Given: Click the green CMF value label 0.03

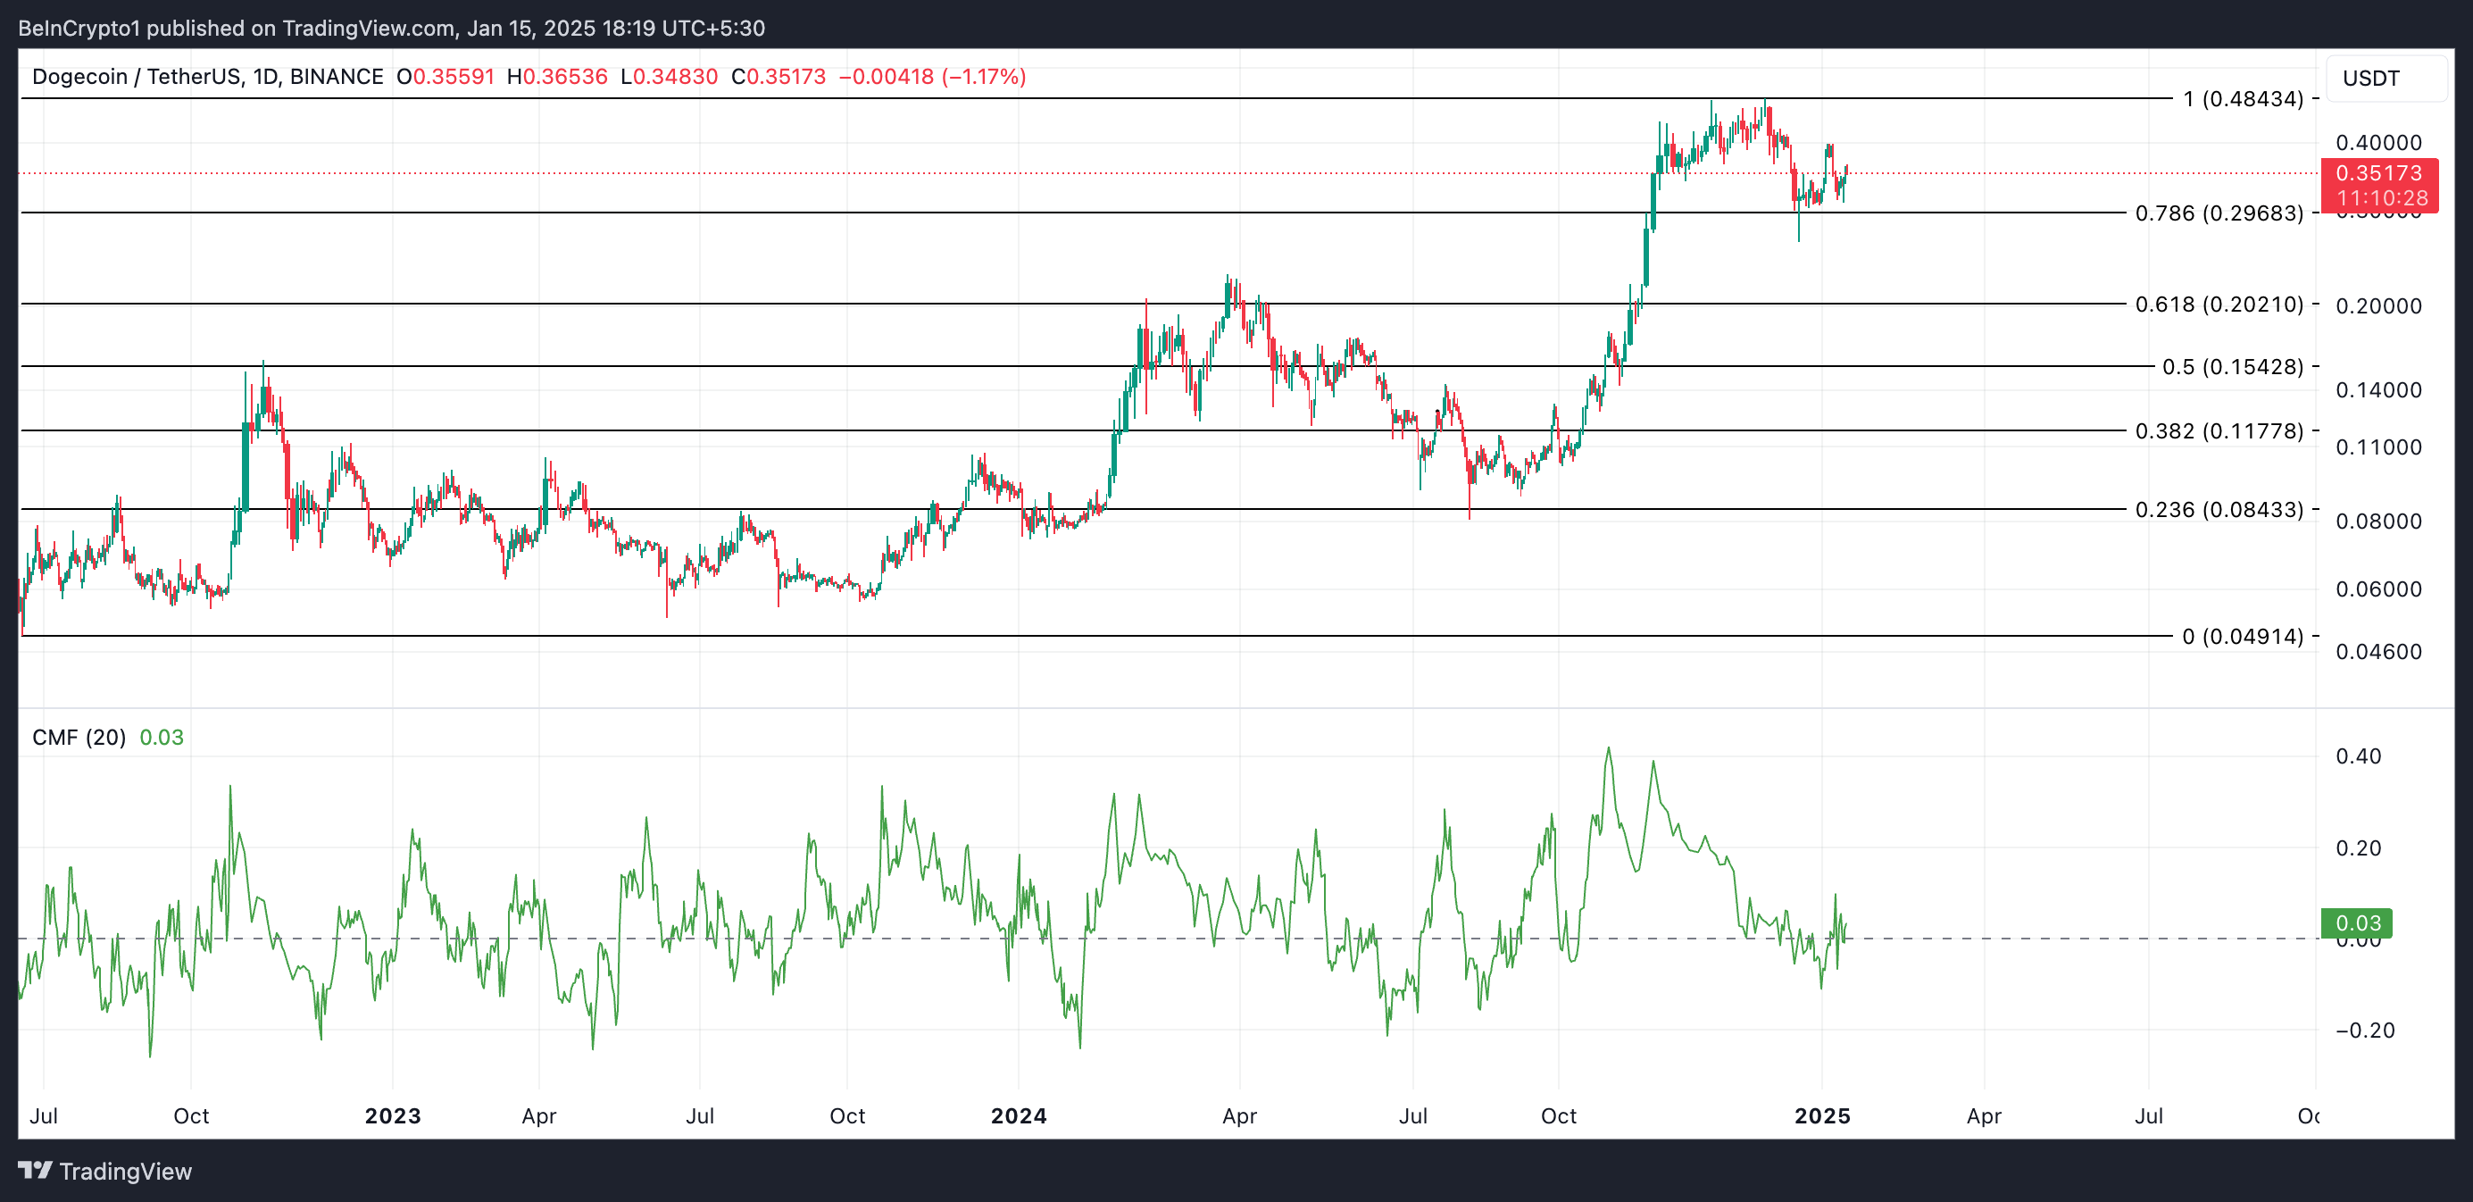Looking at the screenshot, I should pyautogui.click(x=2357, y=922).
